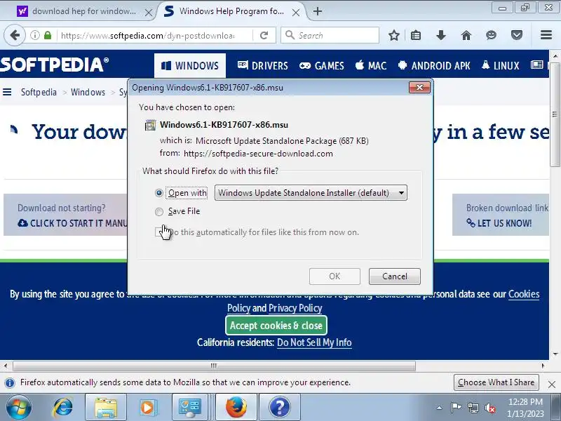Open Windows Start button

(18, 407)
